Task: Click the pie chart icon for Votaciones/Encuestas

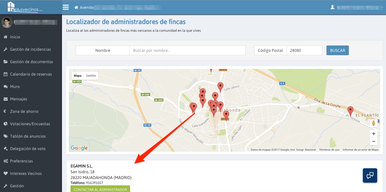Action: pyautogui.click(x=5, y=124)
